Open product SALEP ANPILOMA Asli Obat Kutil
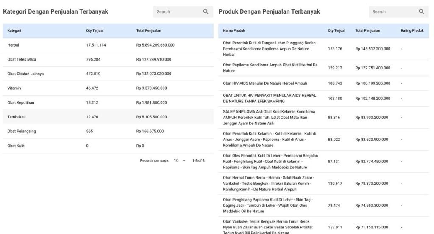This screenshot has width=434, height=234. coord(269,117)
